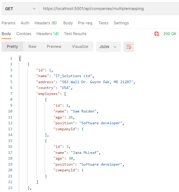Click the wrap lines icon
The width and height of the screenshot is (179, 192).
click(x=129, y=47)
